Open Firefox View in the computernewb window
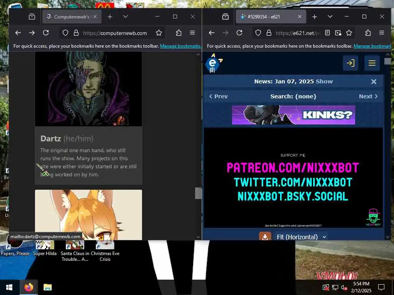394x295 pixels. [x=32, y=17]
